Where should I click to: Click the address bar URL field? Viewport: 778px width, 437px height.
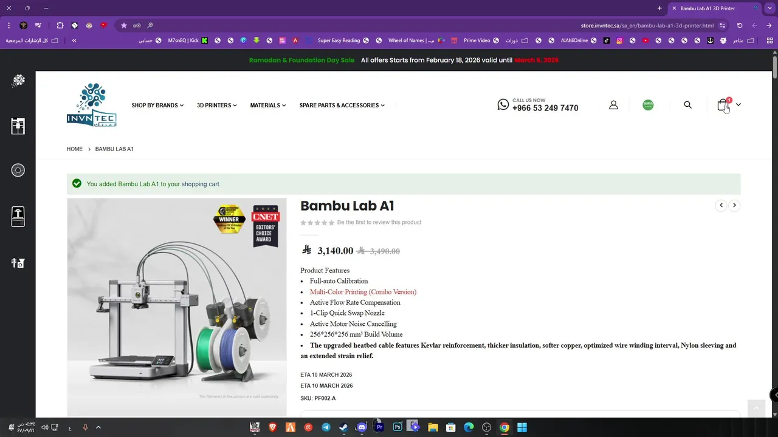(647, 25)
